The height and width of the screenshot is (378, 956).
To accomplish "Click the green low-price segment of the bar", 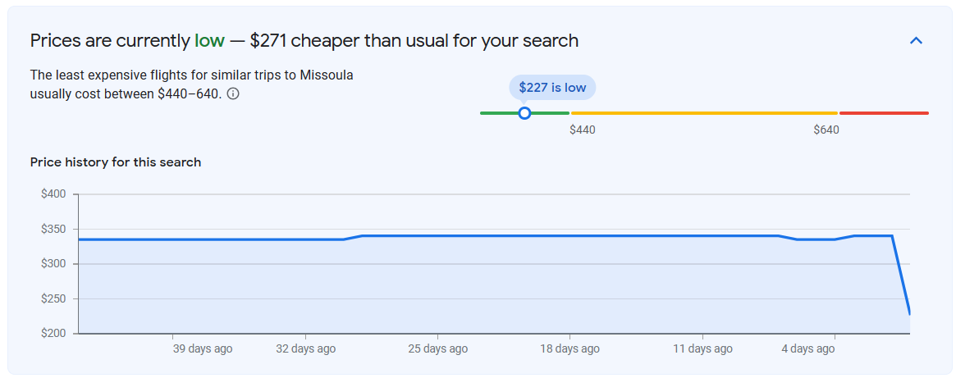I will 524,113.
